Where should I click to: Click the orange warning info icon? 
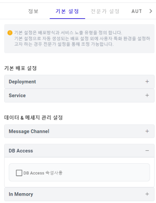click(10, 33)
